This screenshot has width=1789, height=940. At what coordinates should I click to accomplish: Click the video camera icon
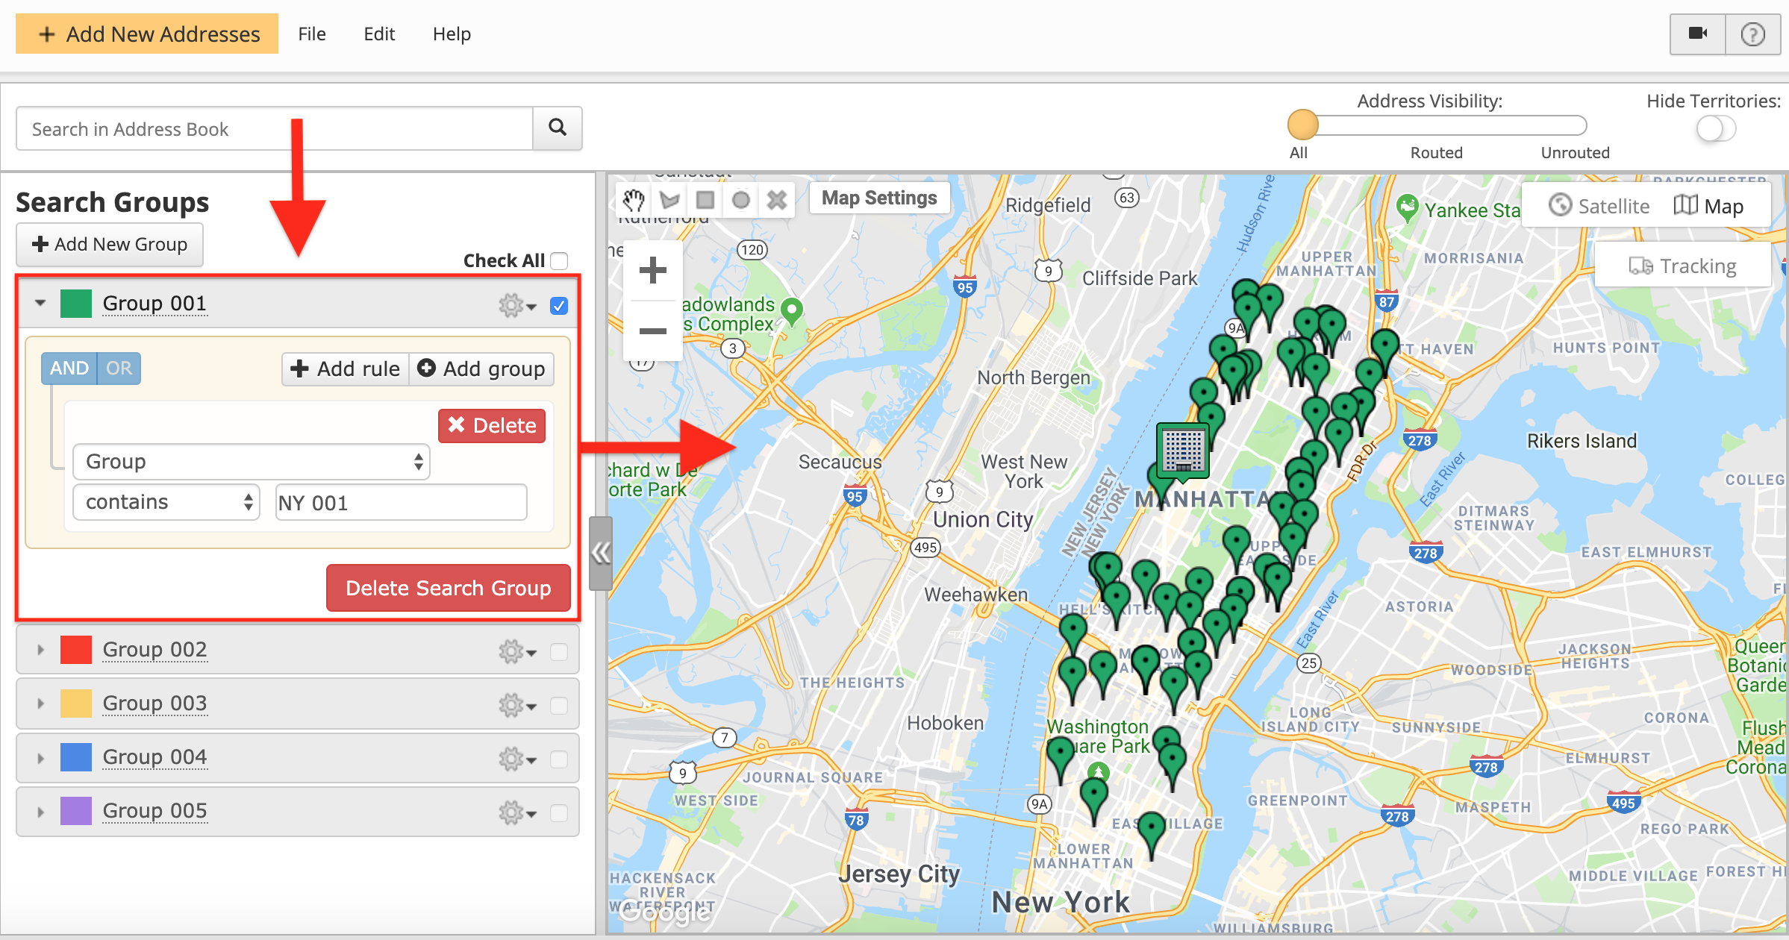tap(1698, 34)
